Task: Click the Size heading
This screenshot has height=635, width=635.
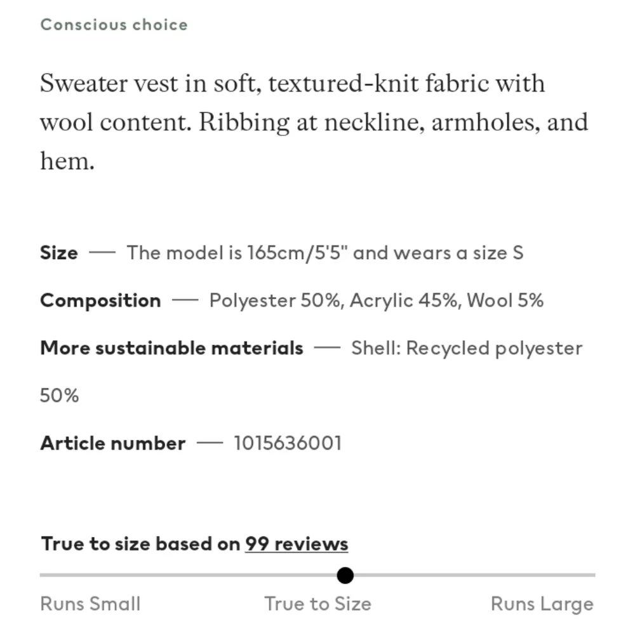Action: [x=58, y=253]
